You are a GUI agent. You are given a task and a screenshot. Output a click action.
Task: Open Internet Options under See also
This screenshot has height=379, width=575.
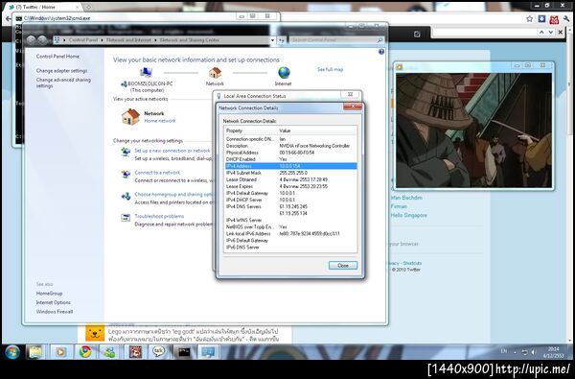(53, 302)
